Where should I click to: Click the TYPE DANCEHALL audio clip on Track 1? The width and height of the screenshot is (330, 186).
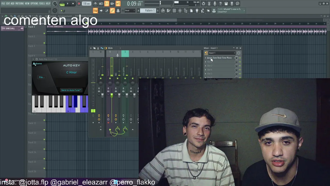click(x=186, y=30)
